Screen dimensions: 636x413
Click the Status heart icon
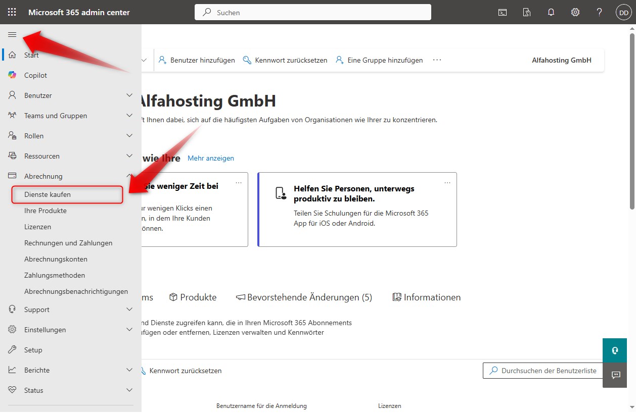click(x=13, y=390)
